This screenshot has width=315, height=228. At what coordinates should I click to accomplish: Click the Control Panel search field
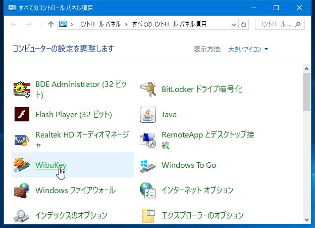point(280,24)
